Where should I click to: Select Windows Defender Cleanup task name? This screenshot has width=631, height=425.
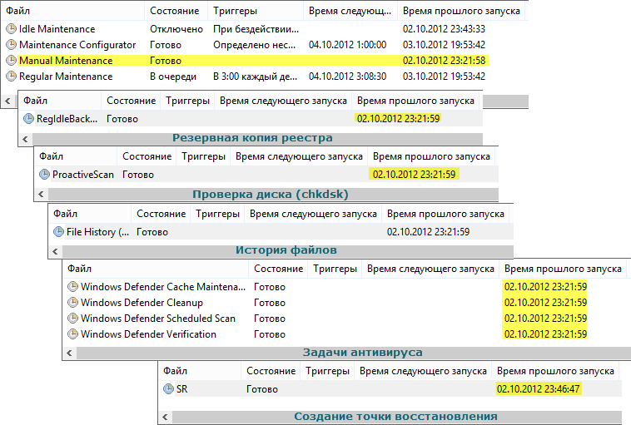tap(142, 303)
